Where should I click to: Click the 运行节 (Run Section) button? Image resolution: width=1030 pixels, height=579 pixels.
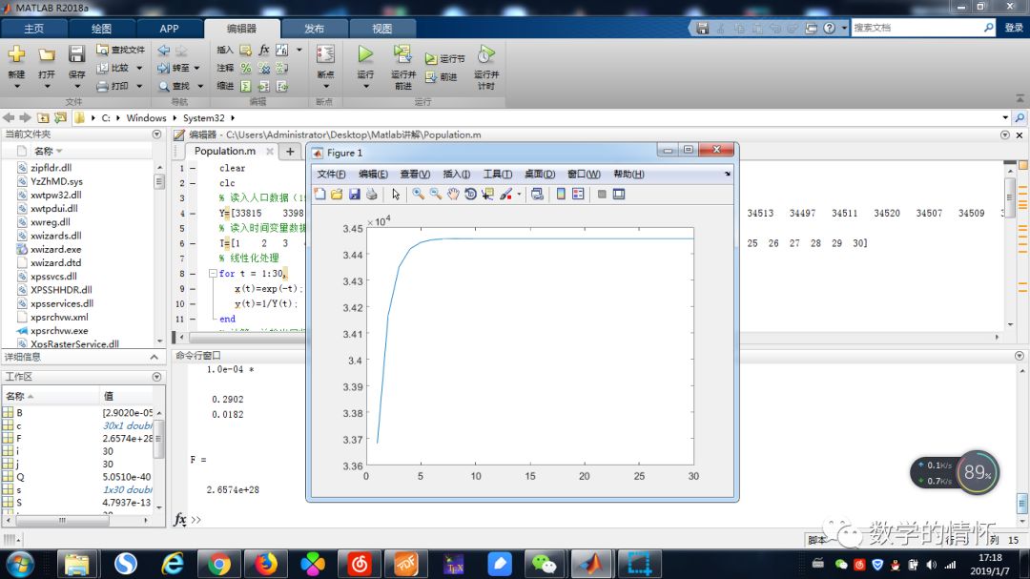tap(444, 58)
